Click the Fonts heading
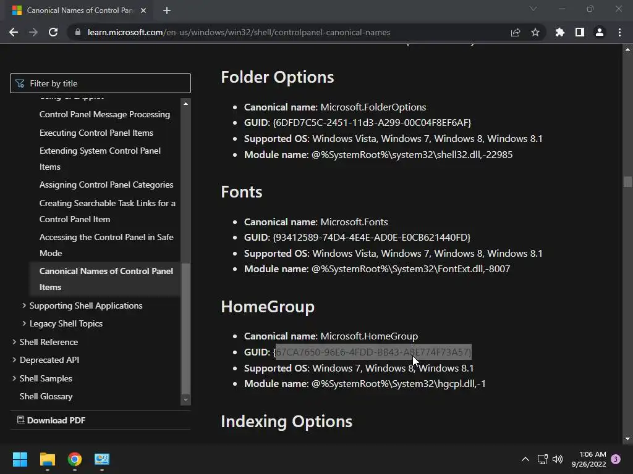The image size is (633, 474). 242,192
